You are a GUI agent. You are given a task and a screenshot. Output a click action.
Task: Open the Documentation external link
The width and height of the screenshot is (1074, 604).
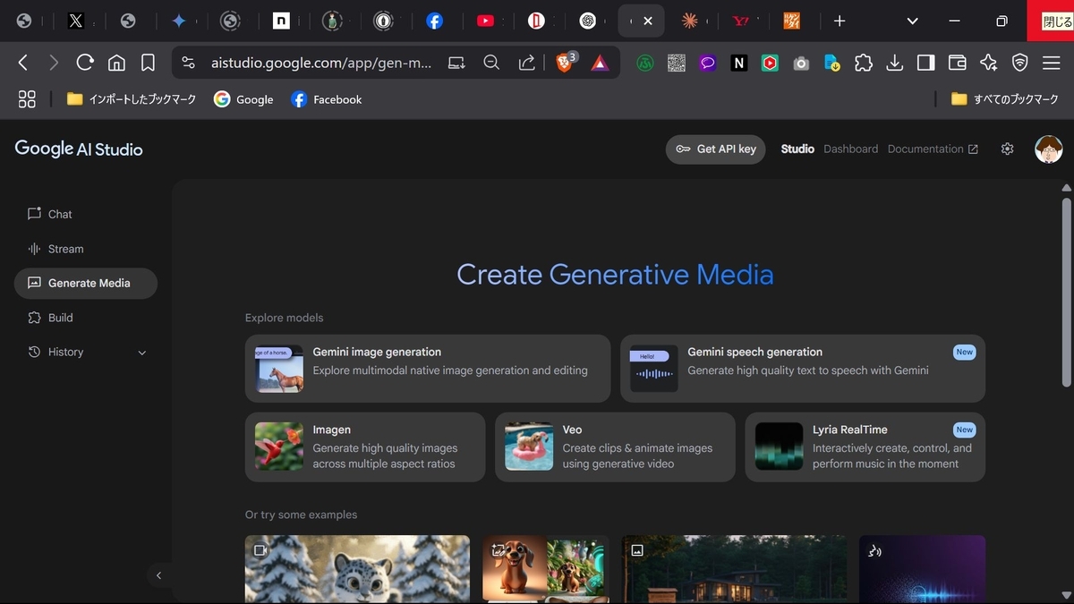(933, 149)
